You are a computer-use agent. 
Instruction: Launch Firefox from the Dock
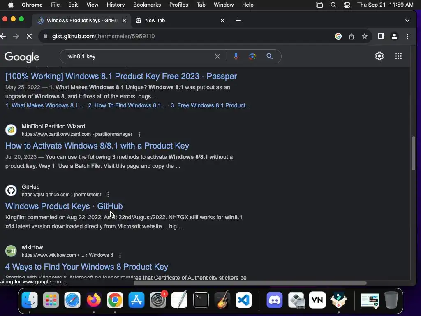tap(93, 300)
